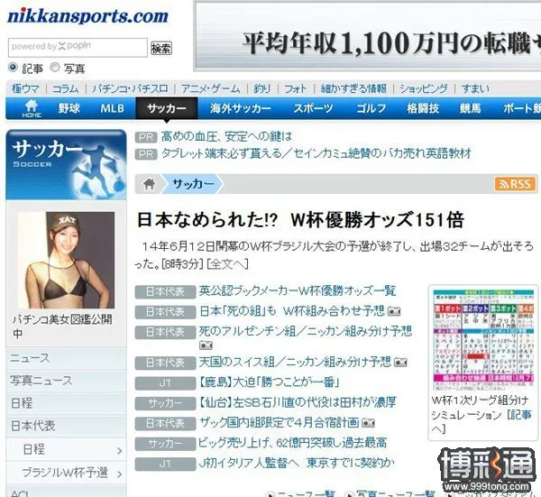541x497 pixels.
Task: Select top-level 日程 in the sidebar menu
Action: [66, 403]
